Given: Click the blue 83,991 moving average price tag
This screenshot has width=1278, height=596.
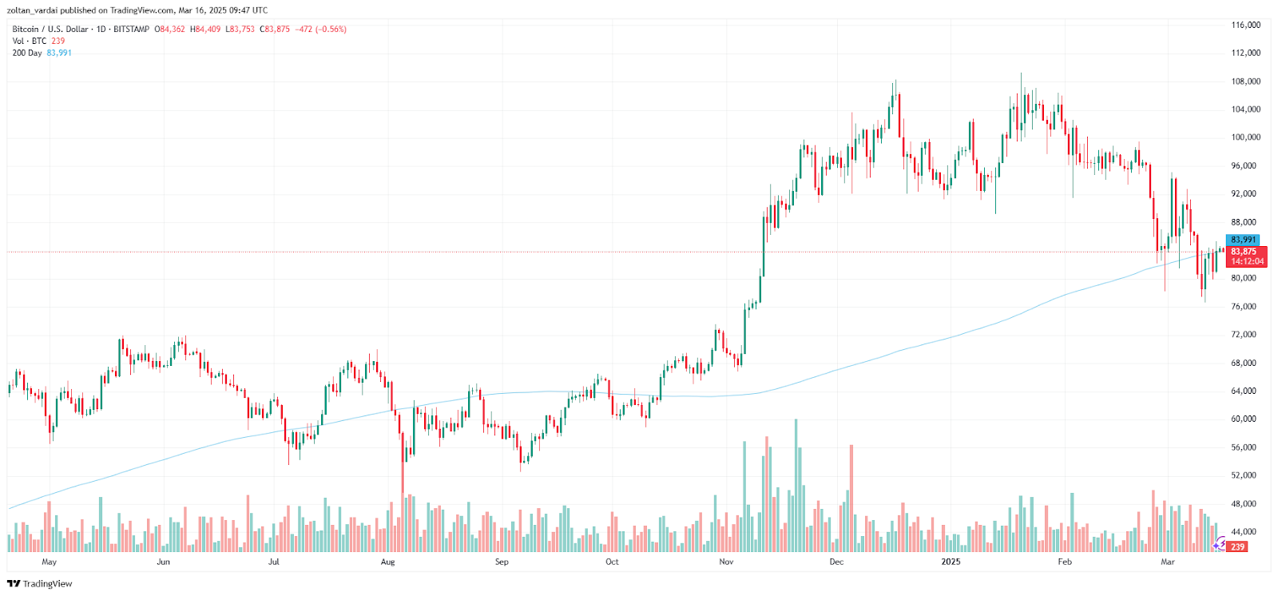Looking at the screenshot, I should point(1243,240).
